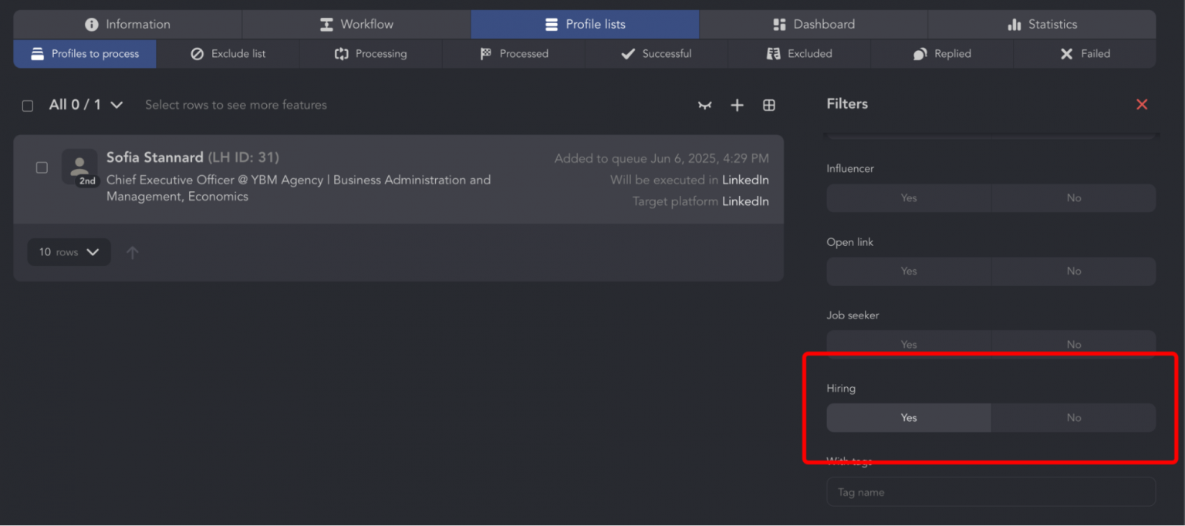The height and width of the screenshot is (526, 1185).
Task: Open the Workflow tab
Action: (x=356, y=25)
